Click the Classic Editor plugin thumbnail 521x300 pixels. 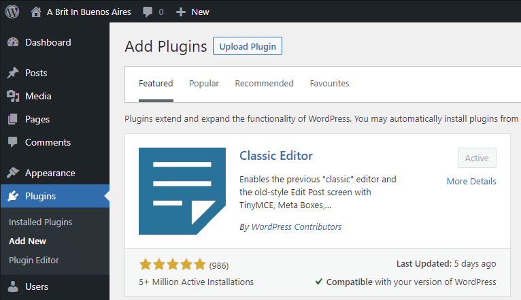pyautogui.click(x=182, y=191)
